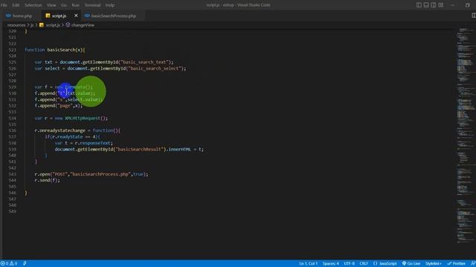Select indentation via Spaces: 4
This screenshot has width=476, height=267.
(330, 263)
